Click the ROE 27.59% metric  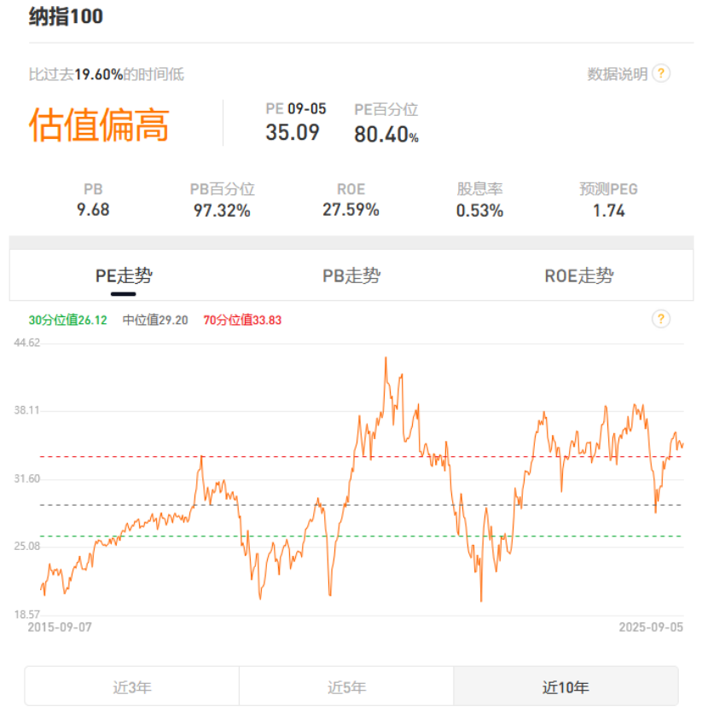[351, 210]
